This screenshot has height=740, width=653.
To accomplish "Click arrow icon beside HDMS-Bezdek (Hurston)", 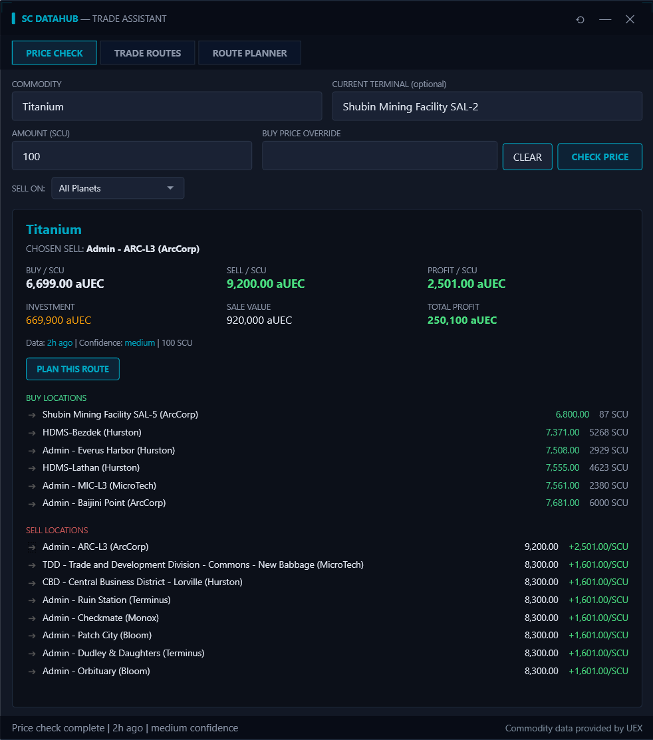I will [x=32, y=433].
